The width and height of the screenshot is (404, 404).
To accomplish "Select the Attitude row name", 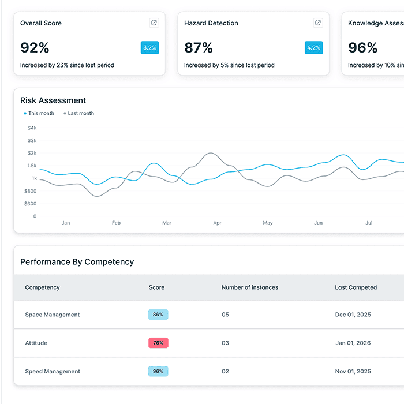I will pyautogui.click(x=36, y=343).
